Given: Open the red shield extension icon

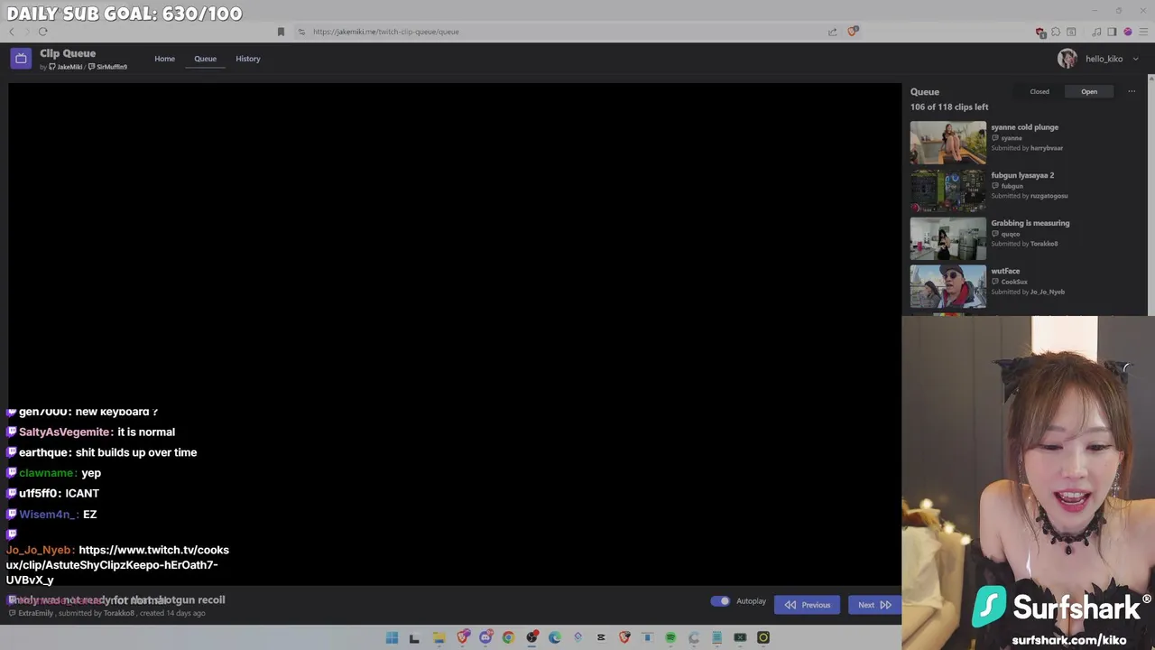Looking at the screenshot, I should tap(1040, 32).
